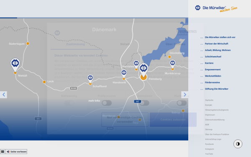Image resolution: width=251 pixels, height=157 pixels.
Task: Click the orange dot at Glücksburg
Action: pos(169,57)
